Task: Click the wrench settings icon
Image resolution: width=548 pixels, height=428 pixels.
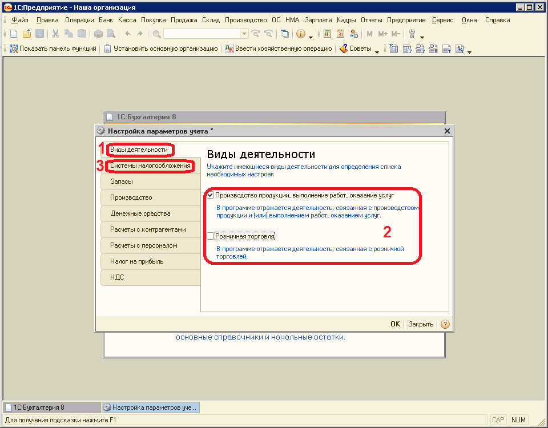Action: click(x=412, y=34)
